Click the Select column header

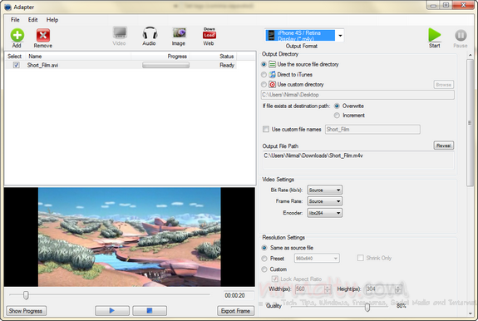(x=14, y=56)
